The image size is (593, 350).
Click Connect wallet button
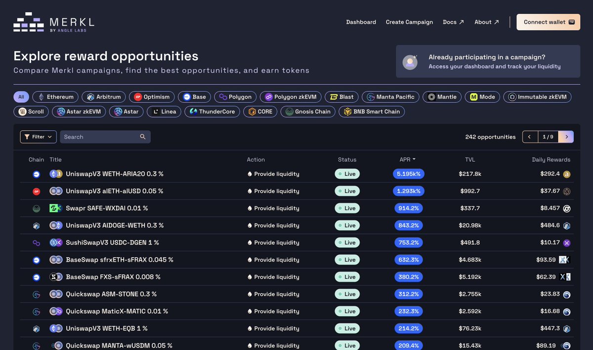(x=549, y=22)
